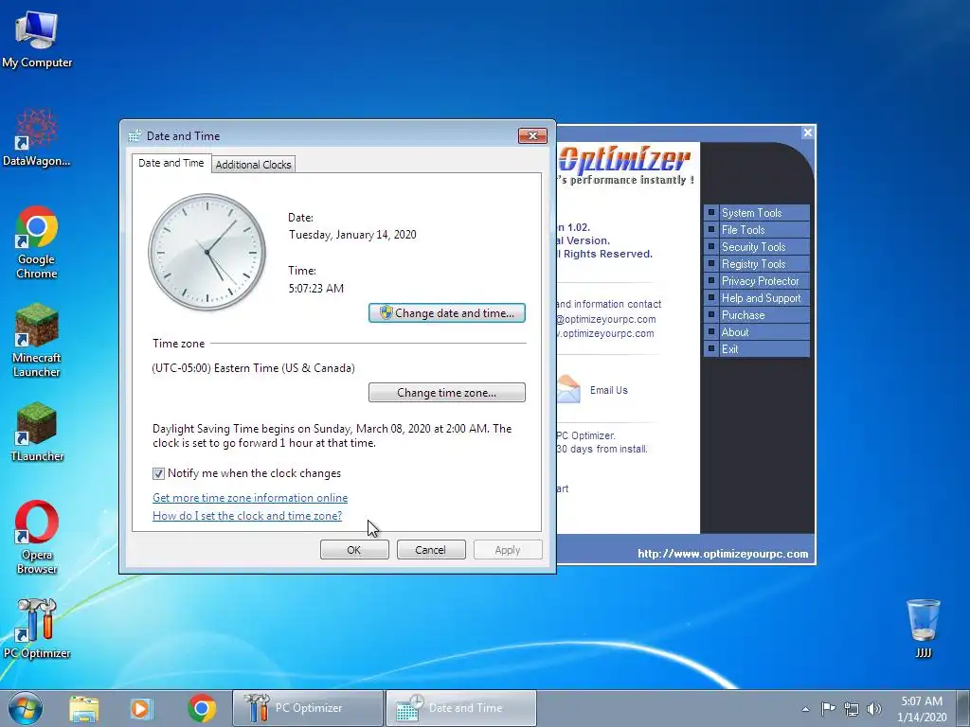970x727 pixels.
Task: Switch to the Additional Clocks tab
Action: [253, 165]
